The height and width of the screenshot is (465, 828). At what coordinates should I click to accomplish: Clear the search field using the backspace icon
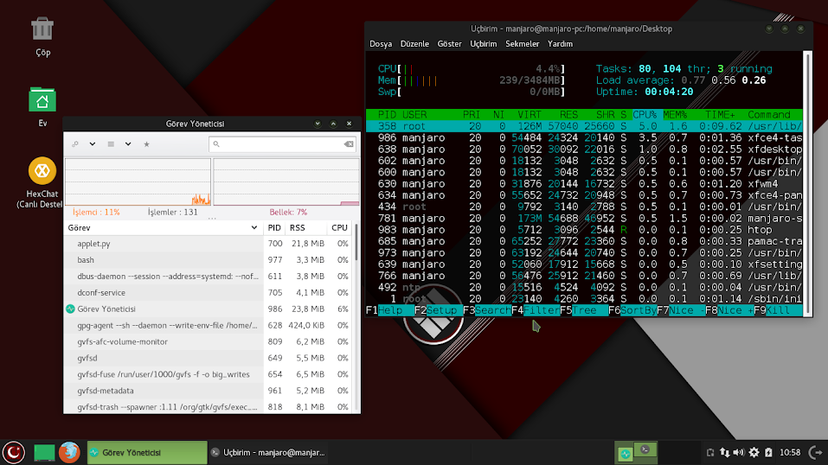click(349, 144)
